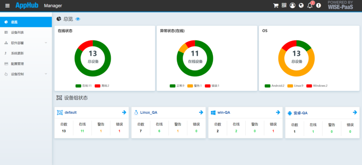Click the 在线状态 donut chart
The width and height of the screenshot is (362, 165).
(92, 58)
